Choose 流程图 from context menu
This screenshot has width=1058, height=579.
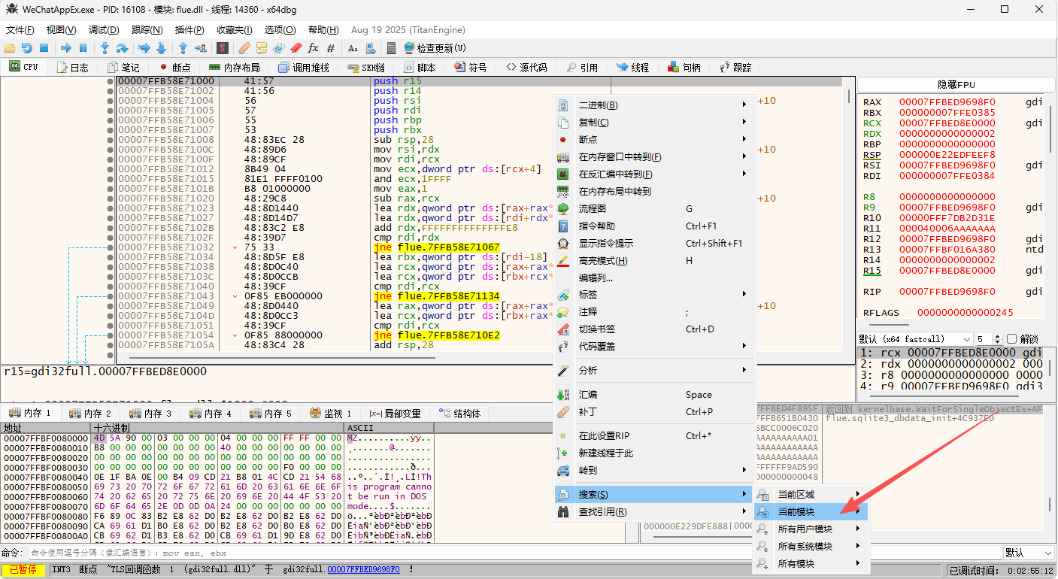click(653, 209)
